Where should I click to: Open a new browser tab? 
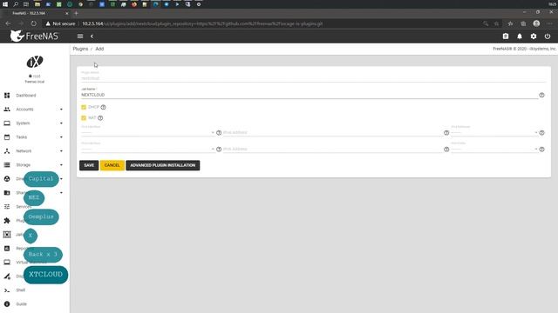(x=76, y=13)
